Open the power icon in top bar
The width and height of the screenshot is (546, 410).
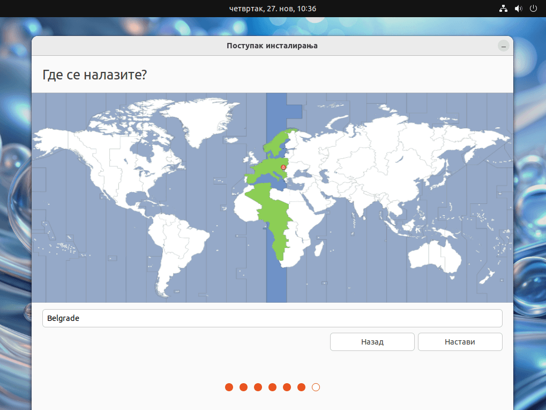pos(534,9)
